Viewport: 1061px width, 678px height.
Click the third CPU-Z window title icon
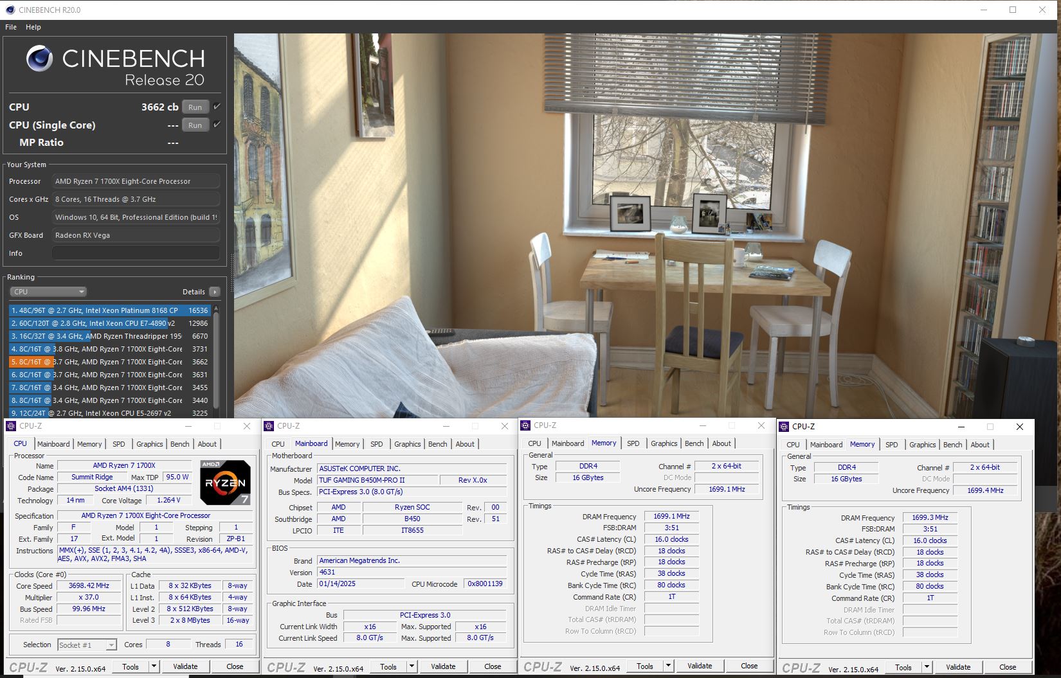(526, 425)
